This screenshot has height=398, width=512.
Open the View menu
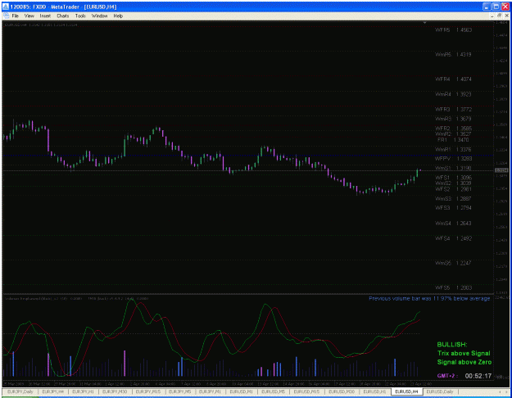[x=29, y=16]
